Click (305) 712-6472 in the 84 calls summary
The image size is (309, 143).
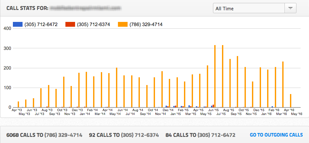pos(216,135)
